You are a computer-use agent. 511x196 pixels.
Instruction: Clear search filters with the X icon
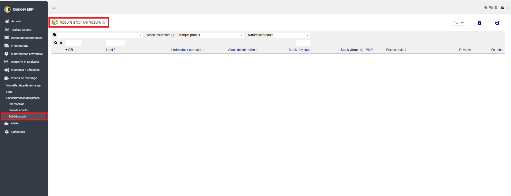[61, 43]
